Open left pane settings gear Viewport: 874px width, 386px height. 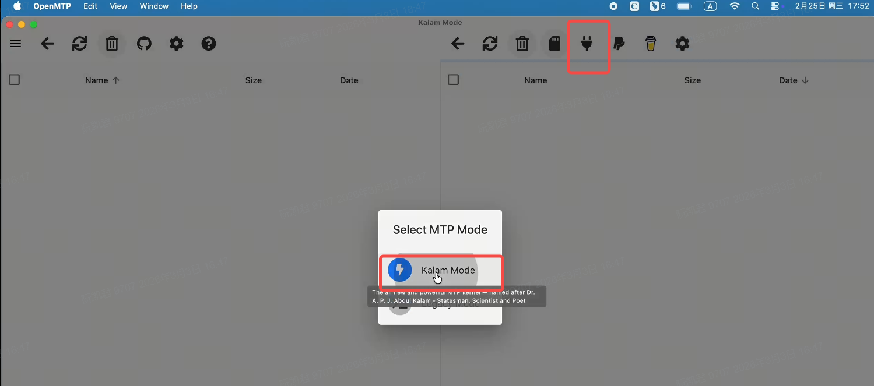click(x=176, y=44)
